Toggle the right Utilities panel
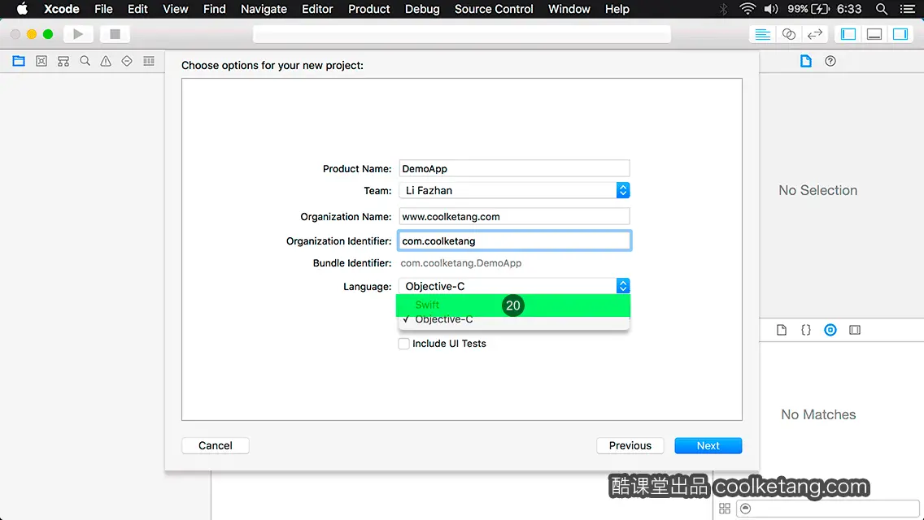The image size is (924, 520). click(900, 34)
